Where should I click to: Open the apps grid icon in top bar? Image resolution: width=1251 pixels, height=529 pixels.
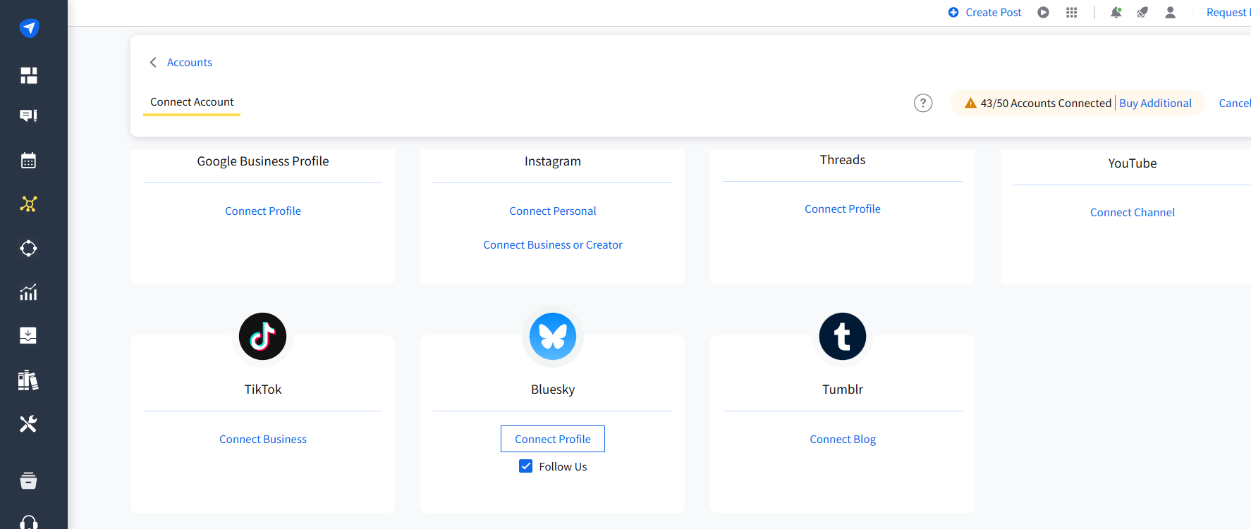[1071, 13]
